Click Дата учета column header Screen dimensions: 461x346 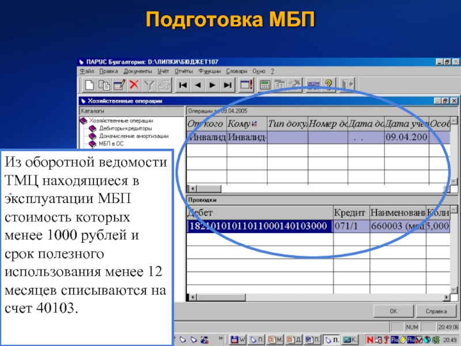click(407, 123)
